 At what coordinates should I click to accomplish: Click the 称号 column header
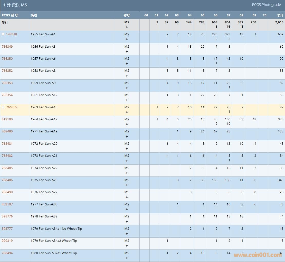click(127, 15)
